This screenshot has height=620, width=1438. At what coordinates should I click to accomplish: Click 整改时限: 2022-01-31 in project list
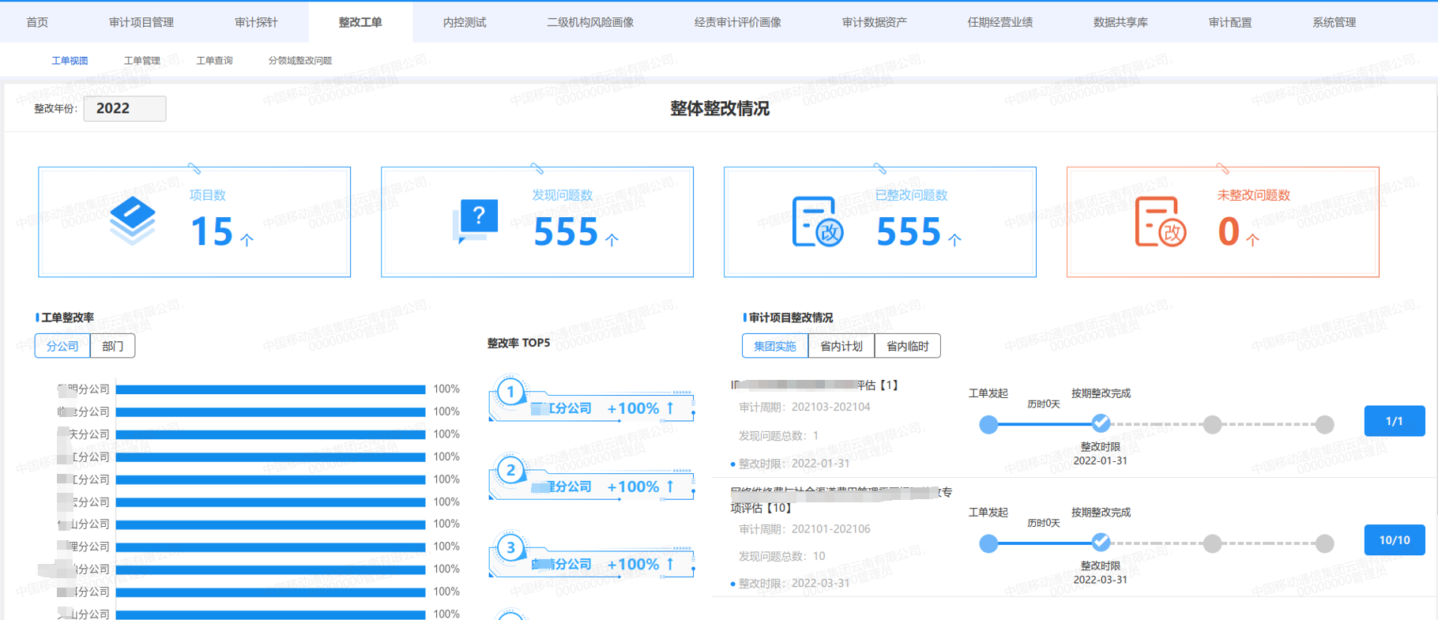point(794,464)
